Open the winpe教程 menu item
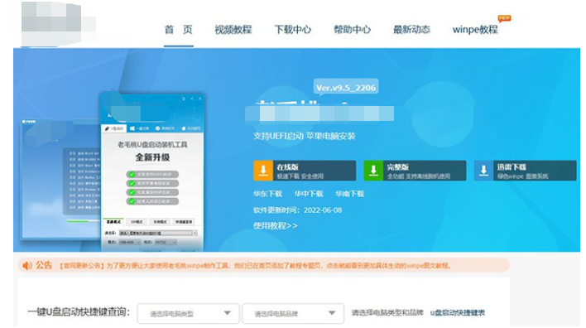586x328 pixels. pyautogui.click(x=475, y=30)
